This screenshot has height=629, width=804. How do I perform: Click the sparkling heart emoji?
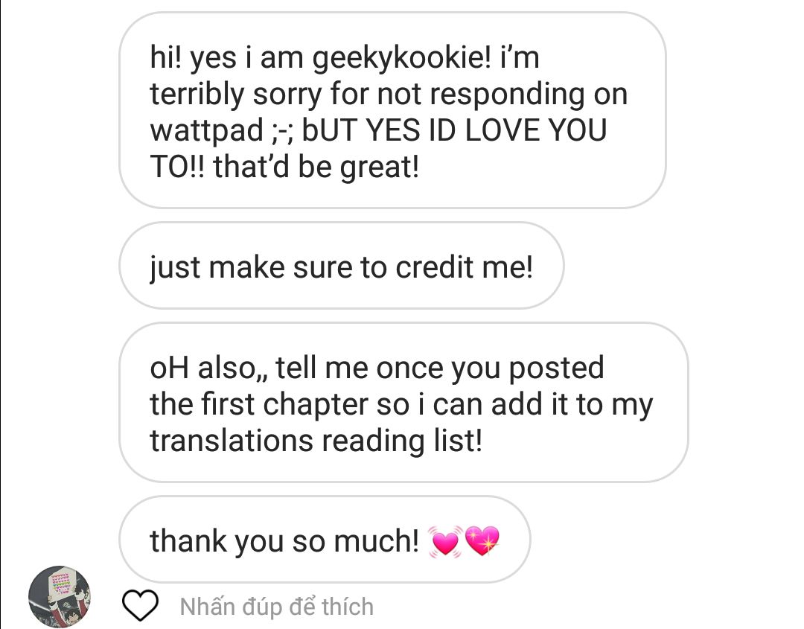482,541
